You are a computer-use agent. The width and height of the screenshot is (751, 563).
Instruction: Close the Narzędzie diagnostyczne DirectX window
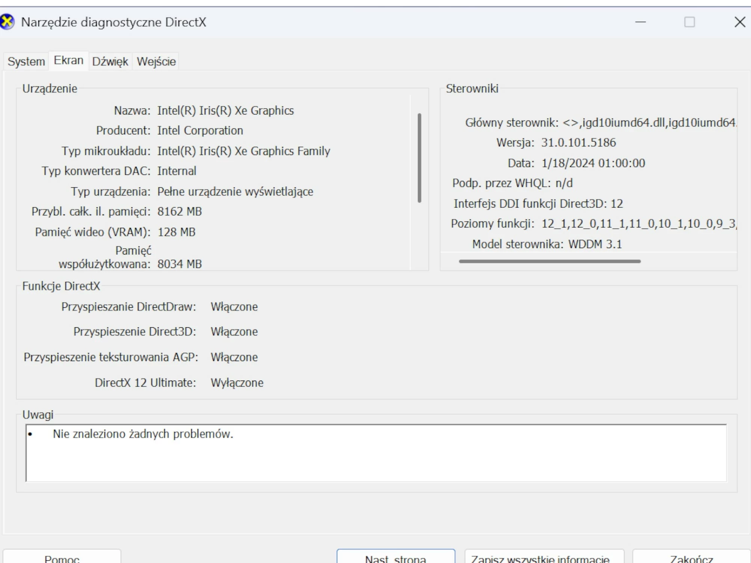[739, 22]
